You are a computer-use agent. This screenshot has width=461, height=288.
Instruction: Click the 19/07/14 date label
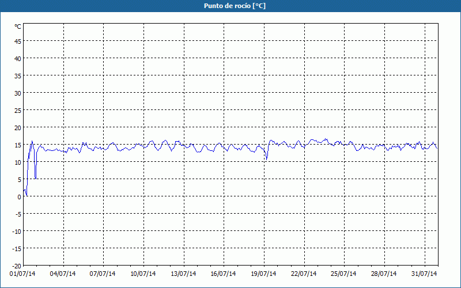pos(263,274)
